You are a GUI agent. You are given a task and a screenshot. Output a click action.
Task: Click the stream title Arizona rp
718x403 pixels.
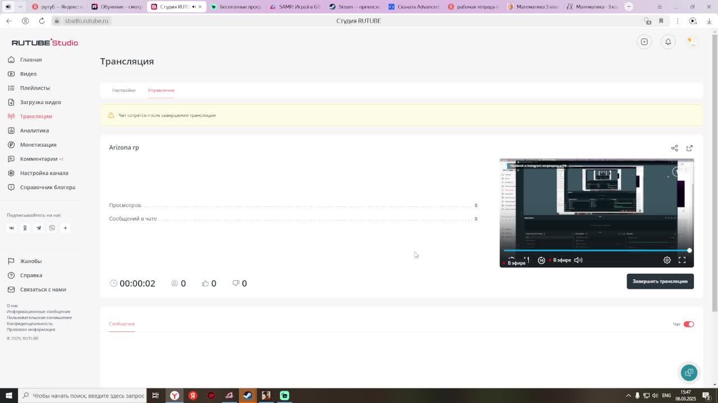click(x=124, y=148)
